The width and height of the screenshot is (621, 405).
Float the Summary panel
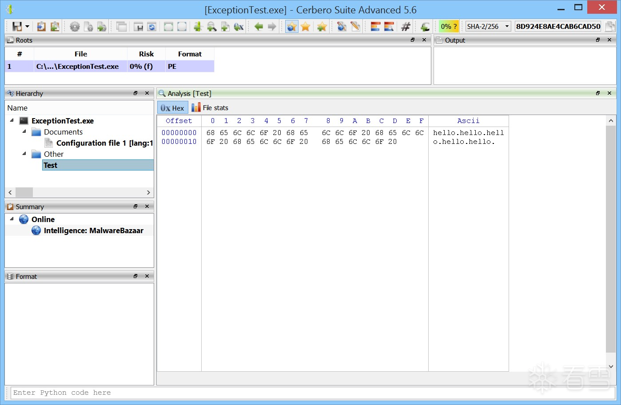coord(135,206)
